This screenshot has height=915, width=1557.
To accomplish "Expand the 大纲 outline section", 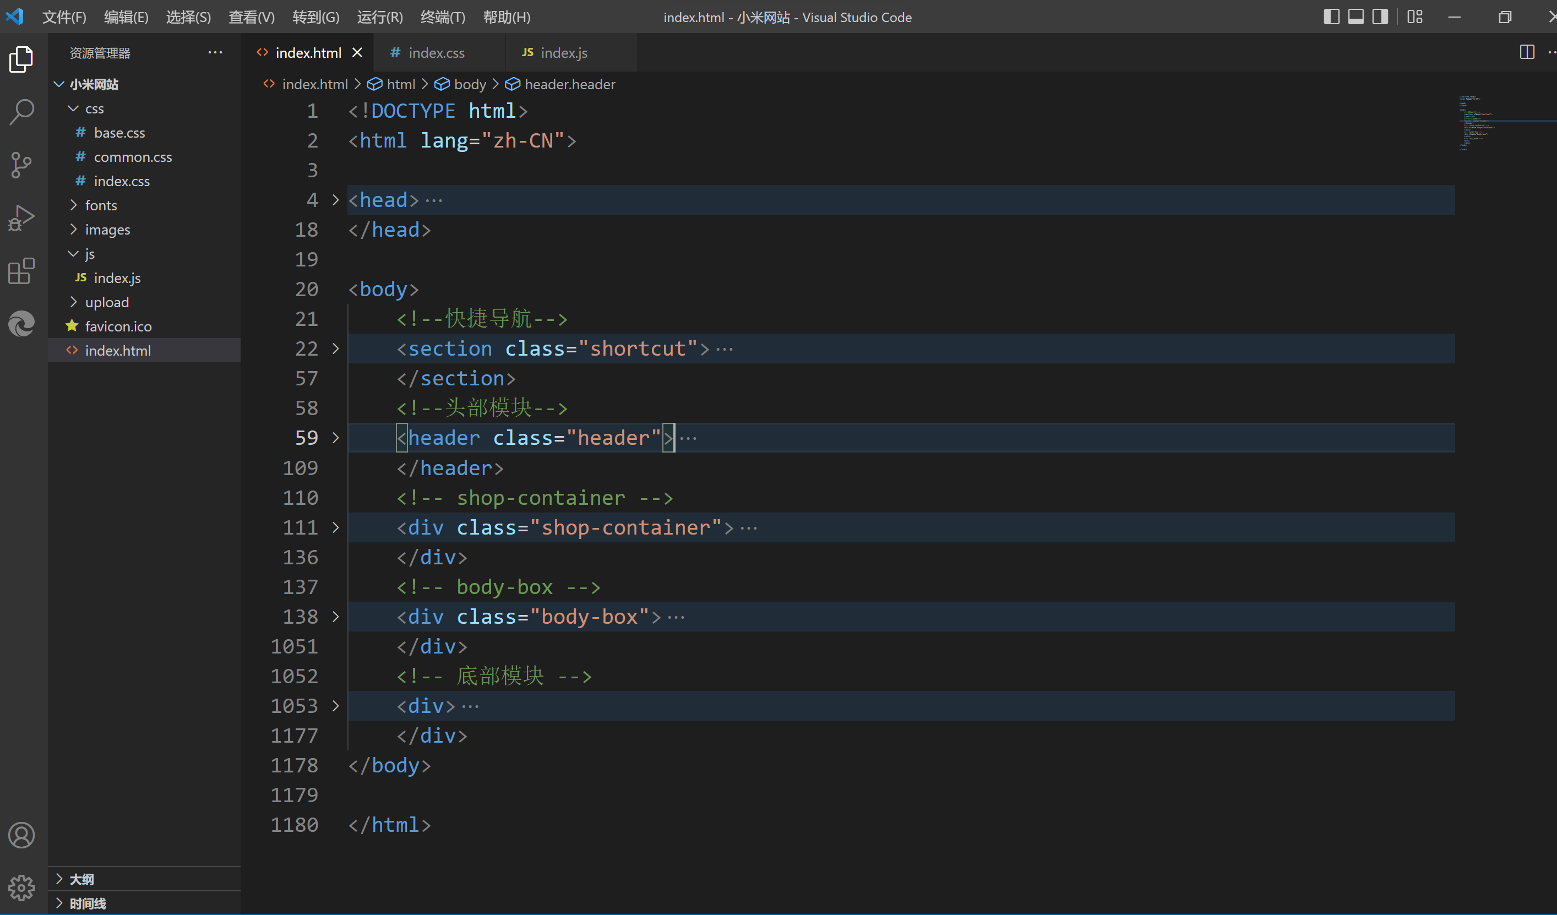I will pos(81,879).
